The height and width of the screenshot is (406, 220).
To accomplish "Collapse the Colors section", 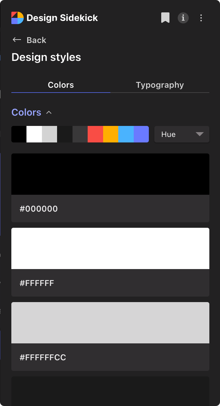I will (x=49, y=112).
